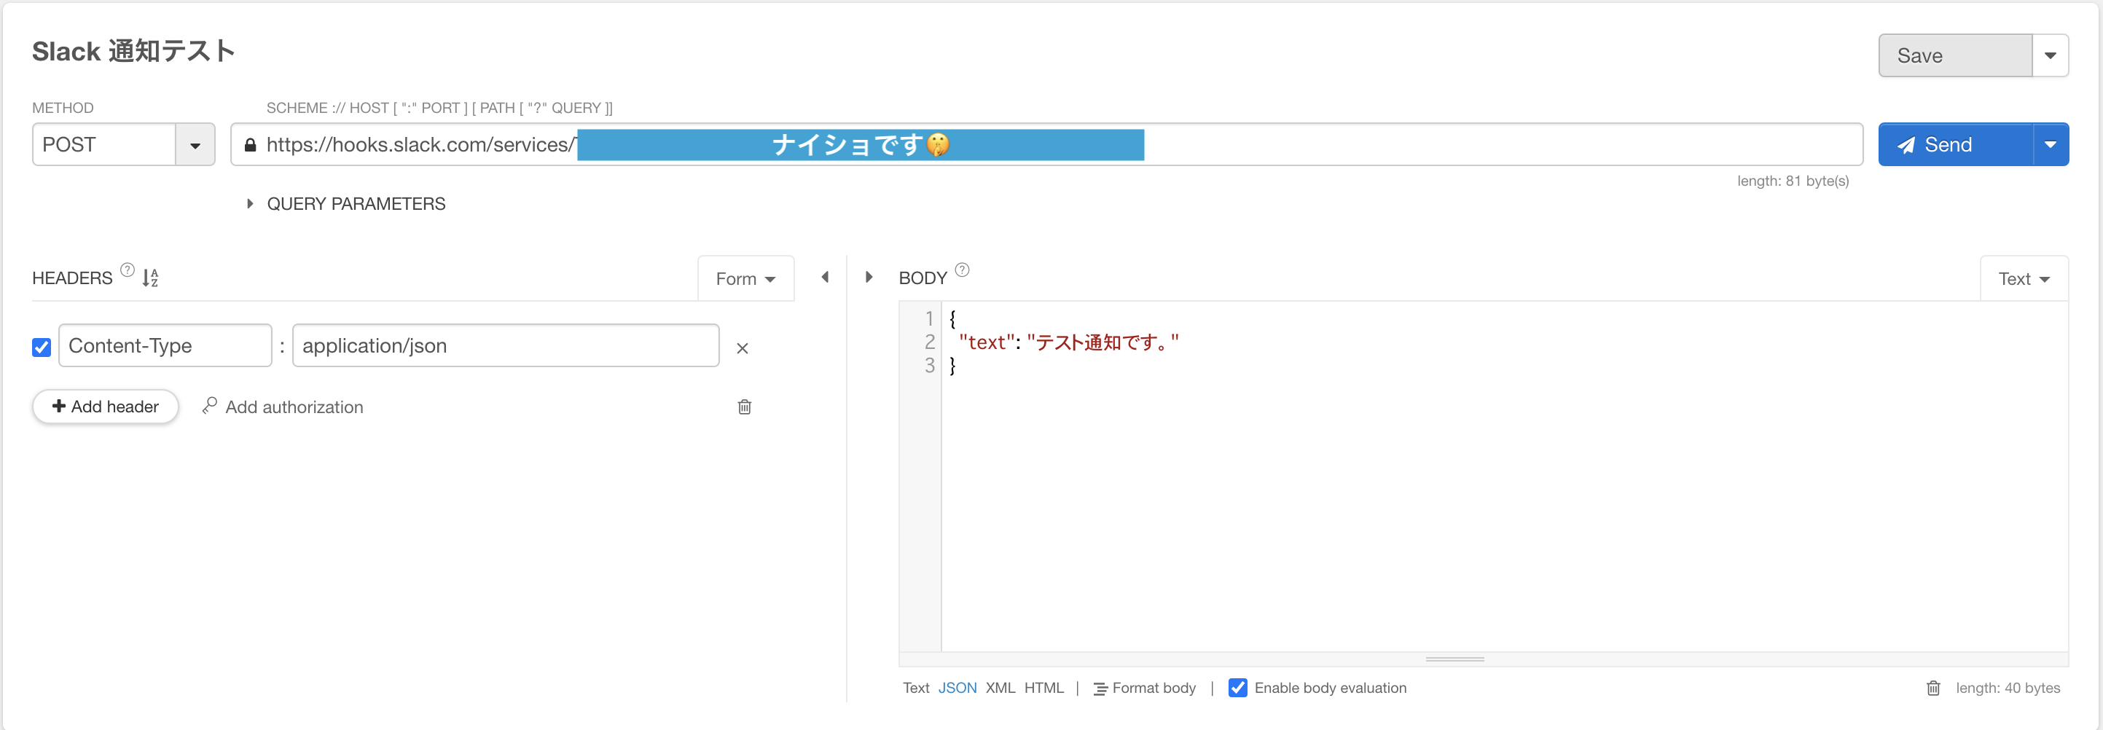Collapse the headers panel with the left chevron
This screenshot has height=730, width=2103.
825,278
